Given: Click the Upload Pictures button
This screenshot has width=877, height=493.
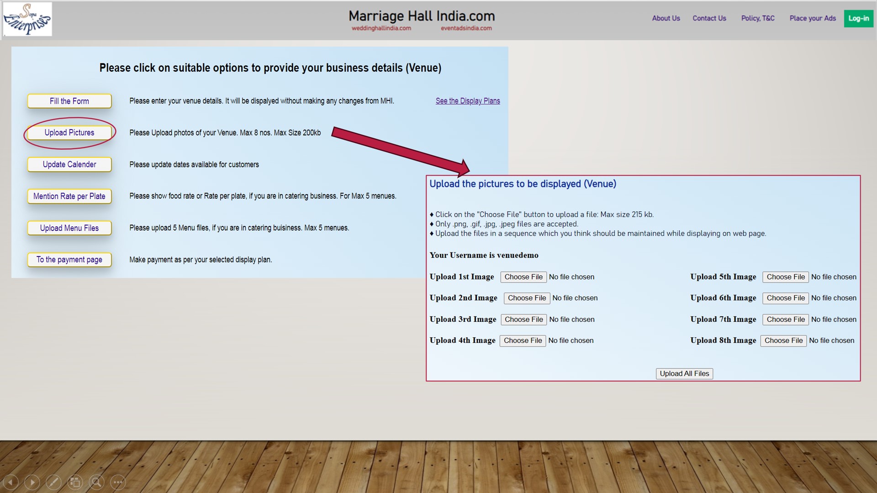Looking at the screenshot, I should click(69, 133).
